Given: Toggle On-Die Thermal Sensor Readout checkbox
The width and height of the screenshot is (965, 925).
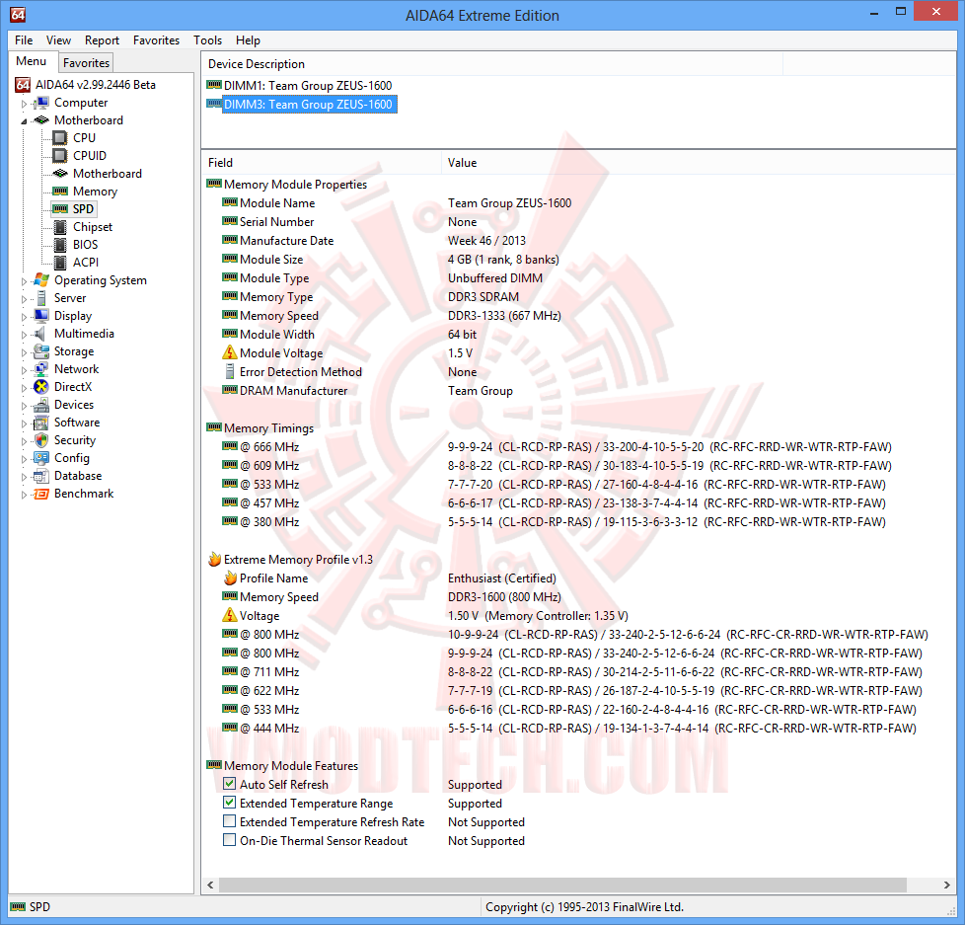Looking at the screenshot, I should [x=229, y=840].
